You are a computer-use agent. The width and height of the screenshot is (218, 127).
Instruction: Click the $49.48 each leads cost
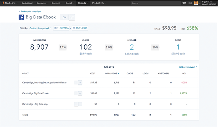coord(132,54)
